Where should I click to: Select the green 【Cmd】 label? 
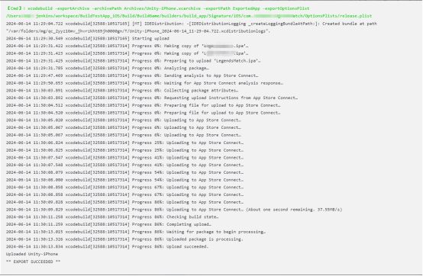[x=14, y=8]
